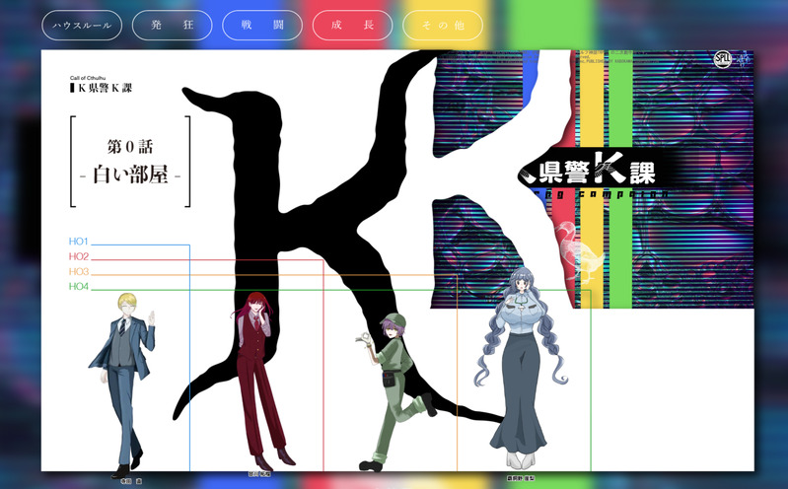Open the red 成長 growth button
Image resolution: width=788 pixels, height=489 pixels.
pos(353,25)
